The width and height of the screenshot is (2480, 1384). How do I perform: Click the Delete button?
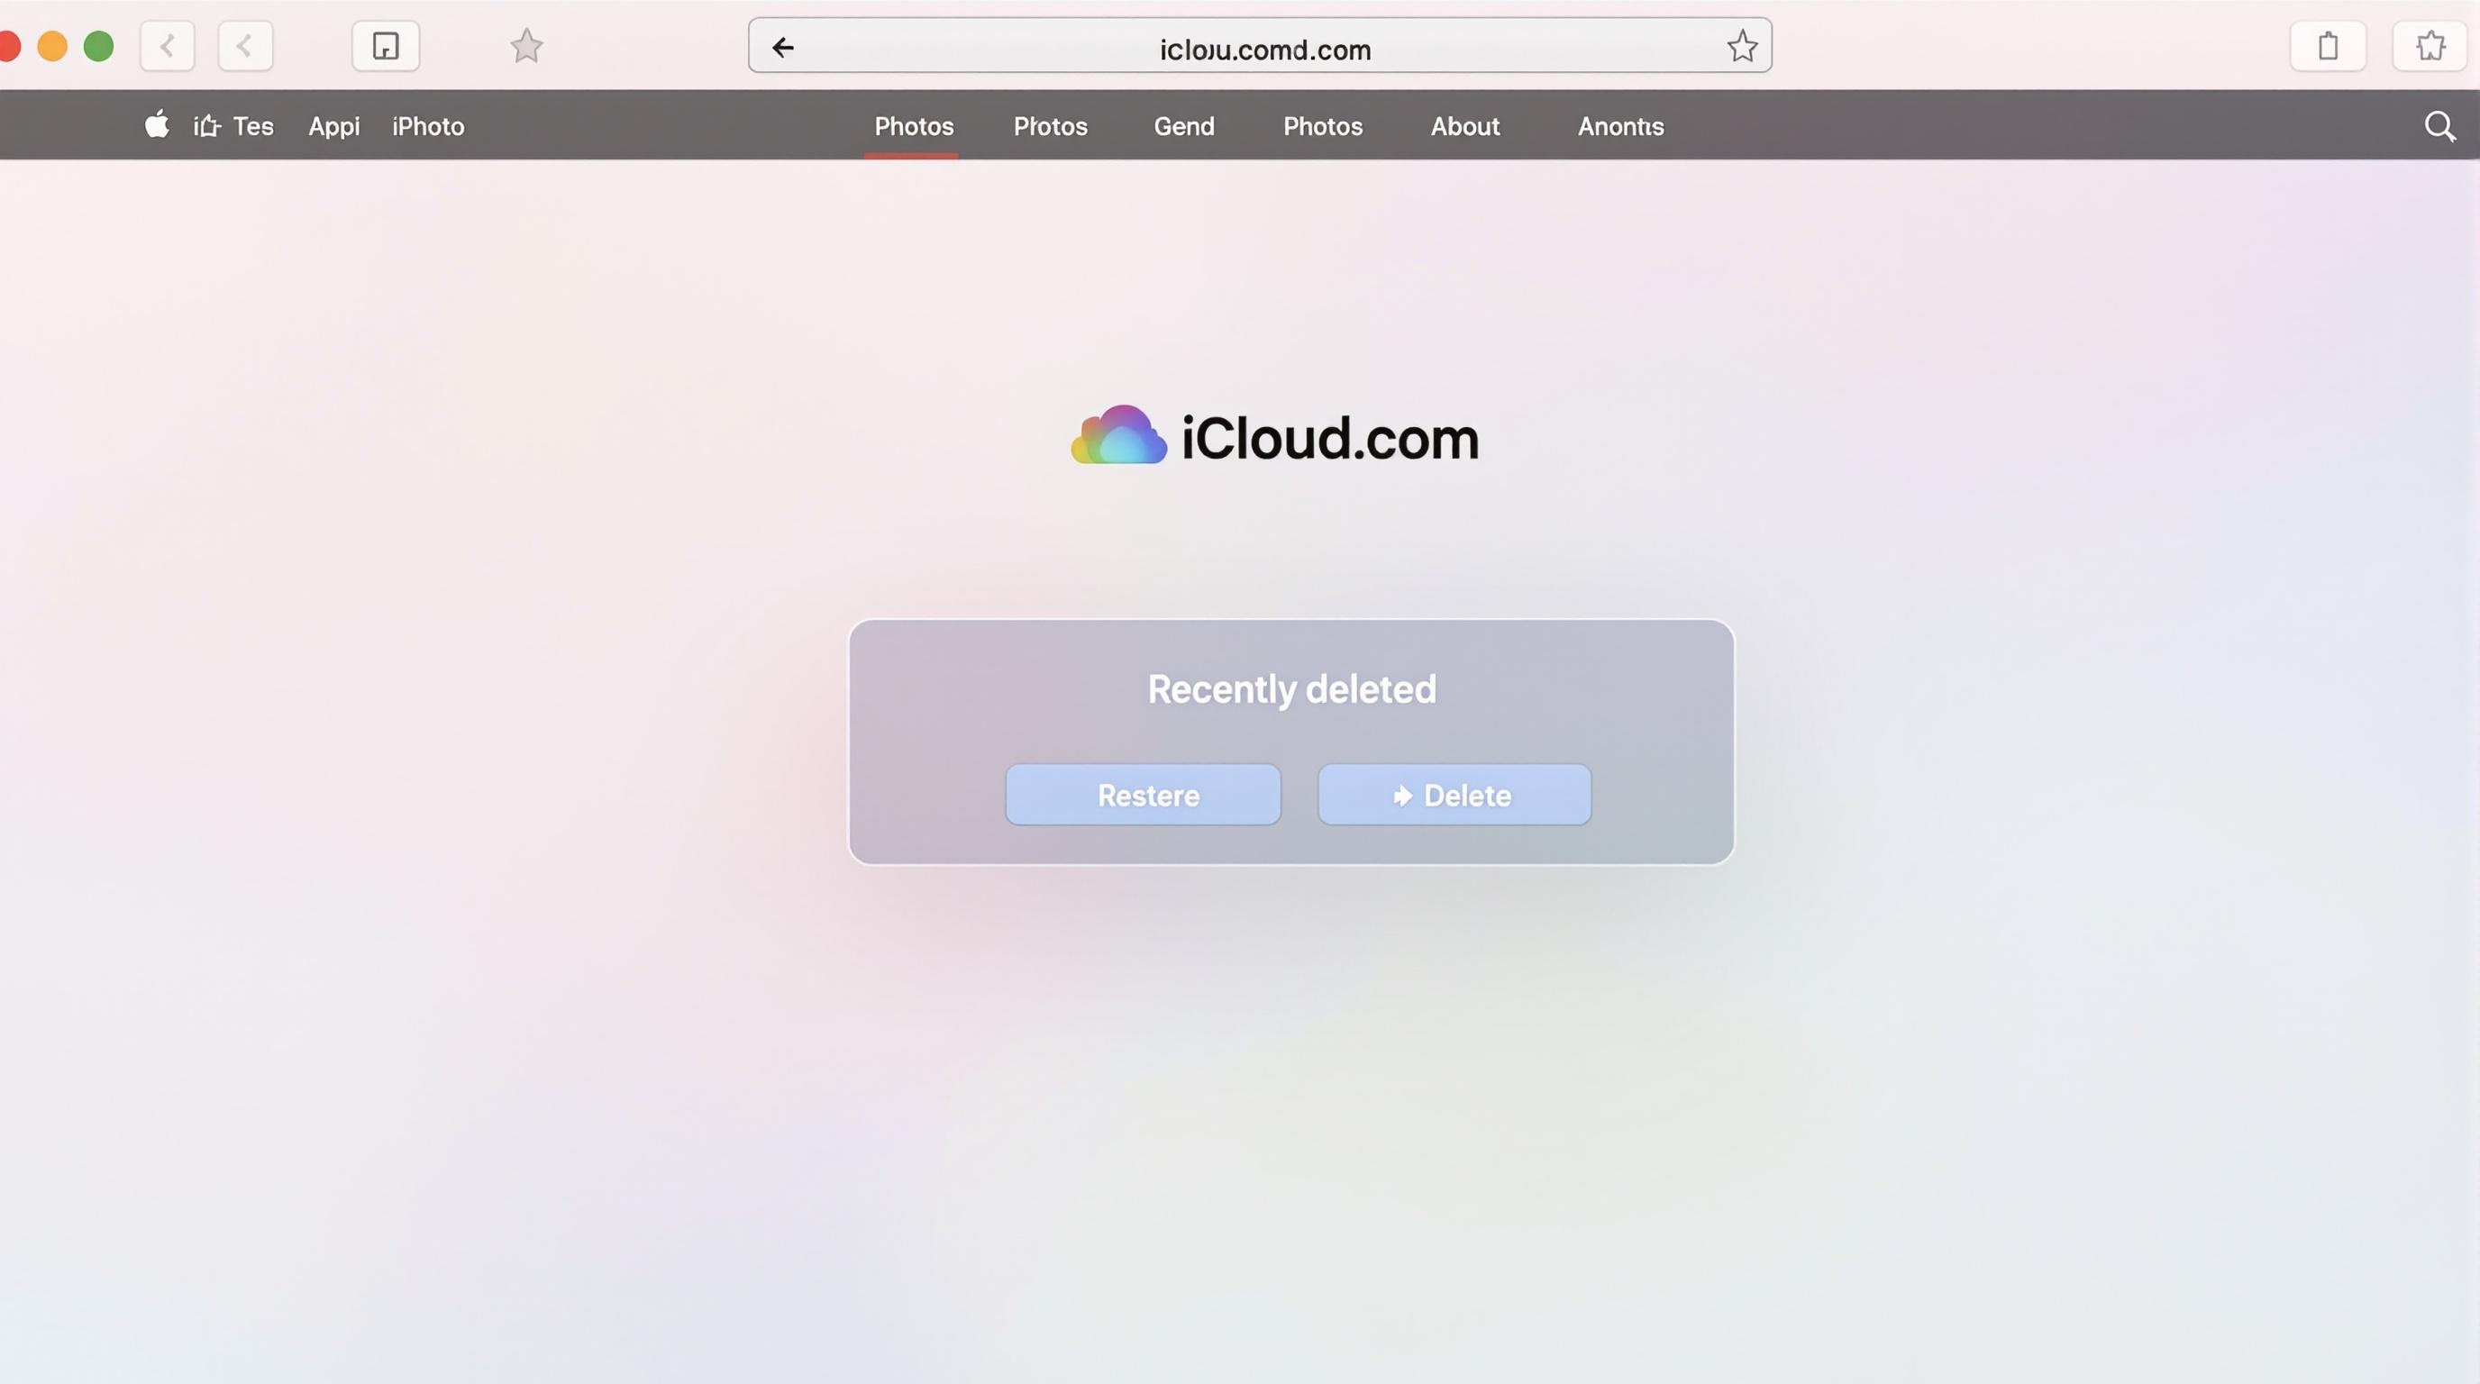click(x=1454, y=795)
